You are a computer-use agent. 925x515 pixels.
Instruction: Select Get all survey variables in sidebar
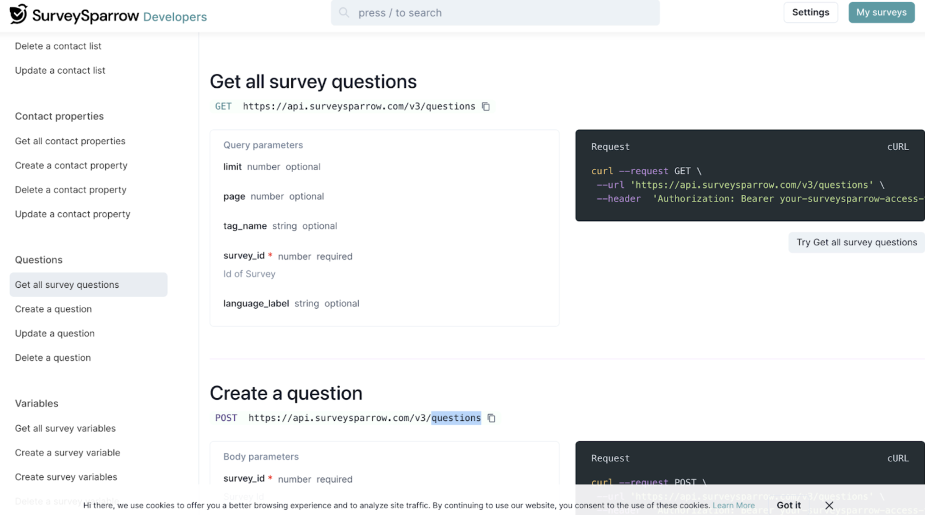tap(65, 428)
